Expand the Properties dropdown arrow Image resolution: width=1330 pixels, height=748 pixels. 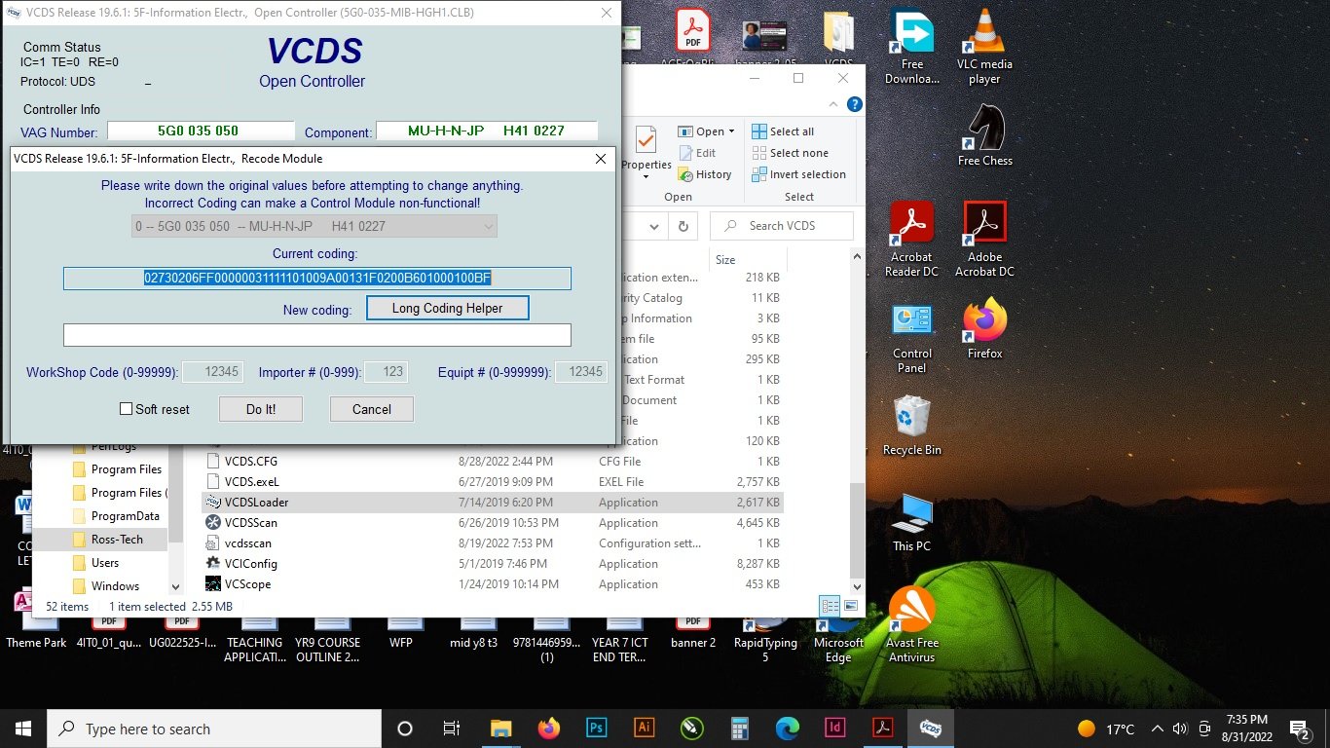point(645,175)
